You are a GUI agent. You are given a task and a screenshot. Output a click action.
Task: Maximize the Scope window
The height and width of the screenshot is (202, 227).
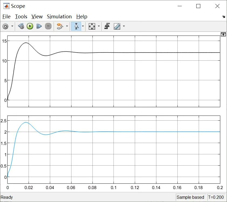[198, 6]
